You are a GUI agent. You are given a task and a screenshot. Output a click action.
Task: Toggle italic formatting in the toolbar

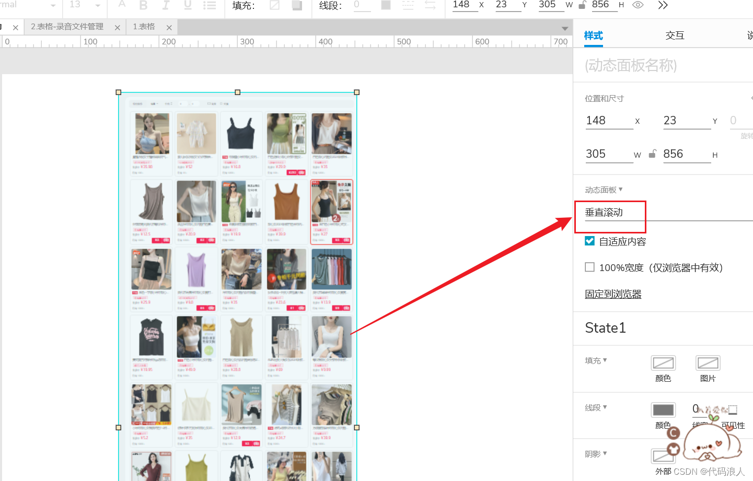pos(166,5)
